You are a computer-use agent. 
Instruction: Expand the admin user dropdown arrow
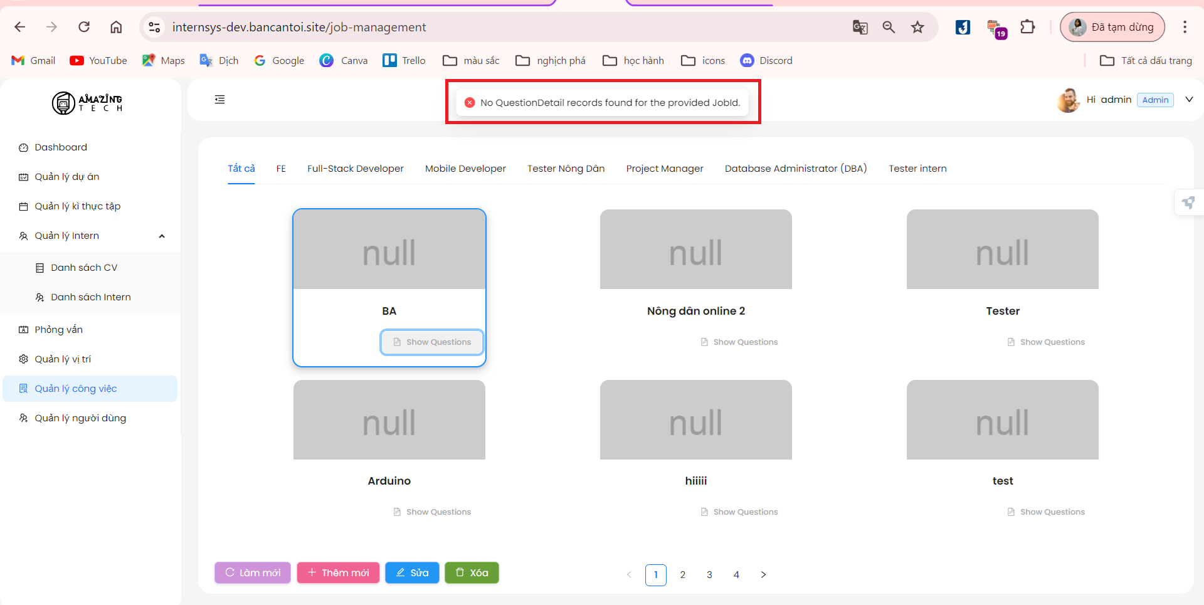click(1188, 100)
